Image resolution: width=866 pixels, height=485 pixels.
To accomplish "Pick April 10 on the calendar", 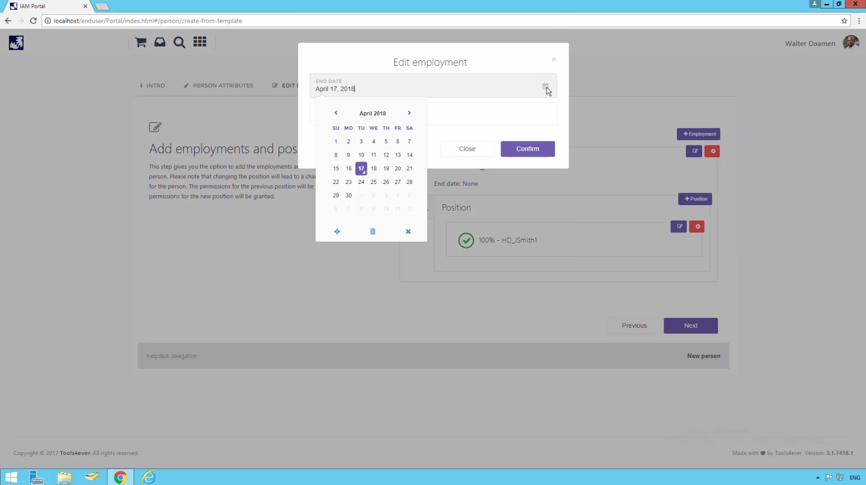I will (361, 155).
